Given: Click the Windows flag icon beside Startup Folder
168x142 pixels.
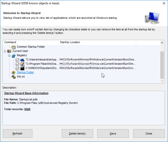Looking at the screenshot, I should coord(14,73).
